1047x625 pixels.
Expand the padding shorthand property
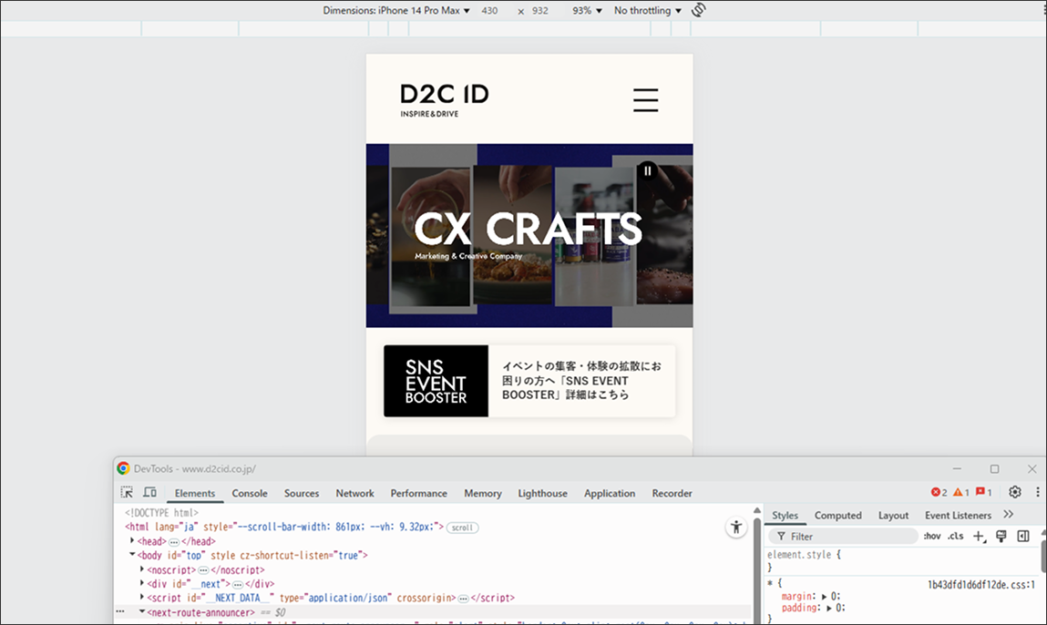[829, 609]
